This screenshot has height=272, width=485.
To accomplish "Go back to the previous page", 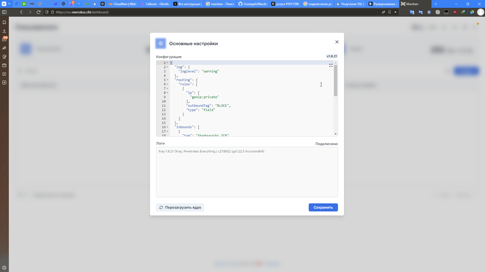I will (21, 12).
